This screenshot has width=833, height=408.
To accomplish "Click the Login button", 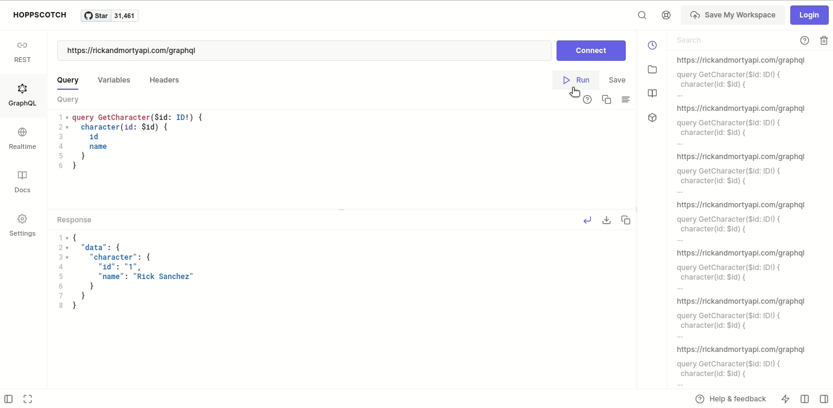I will click(809, 15).
